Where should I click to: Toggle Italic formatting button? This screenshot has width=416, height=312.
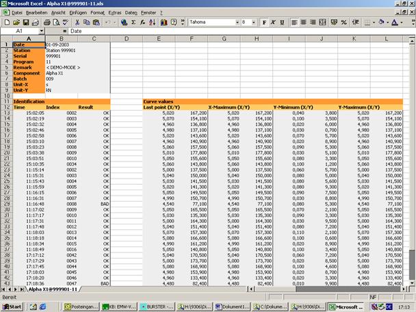pyautogui.click(x=274, y=22)
